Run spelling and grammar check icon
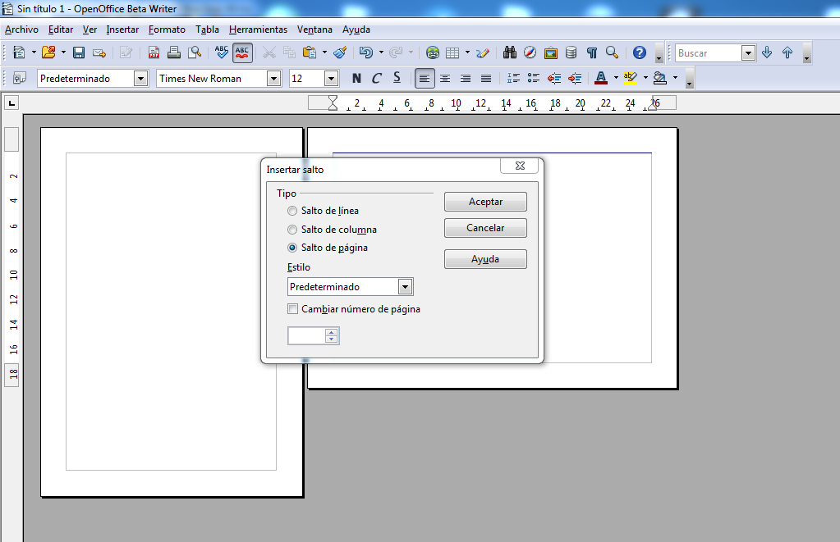The width and height of the screenshot is (840, 542). 221,52
